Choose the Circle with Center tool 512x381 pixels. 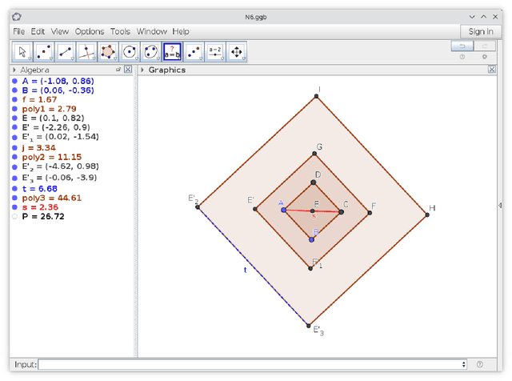[130, 52]
